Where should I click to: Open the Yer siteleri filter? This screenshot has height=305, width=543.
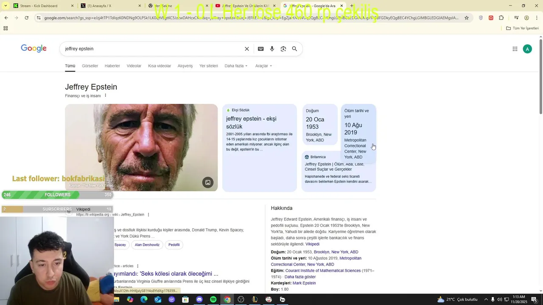[209, 66]
